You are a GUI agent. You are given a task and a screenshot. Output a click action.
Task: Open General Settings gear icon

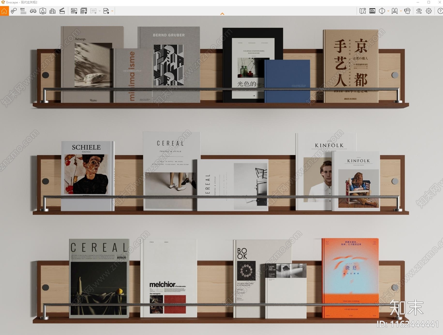tap(429, 11)
